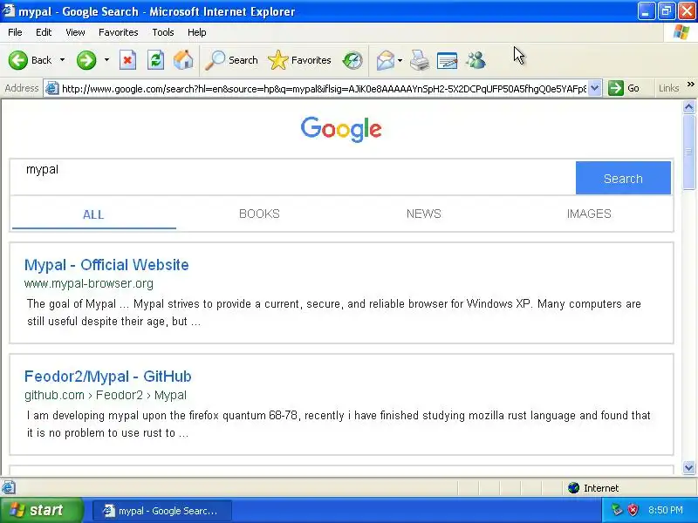This screenshot has height=523, width=698.
Task: Refresh the page using the Refresh icon
Action: coord(155,60)
